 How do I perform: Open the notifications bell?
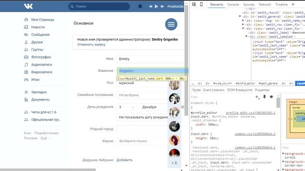pyautogui.click(x=140, y=6)
